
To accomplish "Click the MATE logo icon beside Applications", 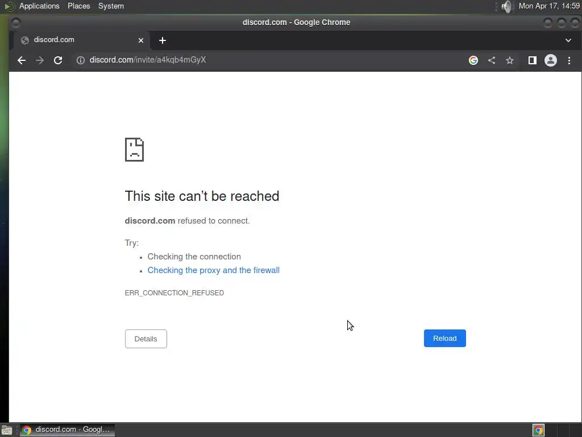I will click(9, 6).
